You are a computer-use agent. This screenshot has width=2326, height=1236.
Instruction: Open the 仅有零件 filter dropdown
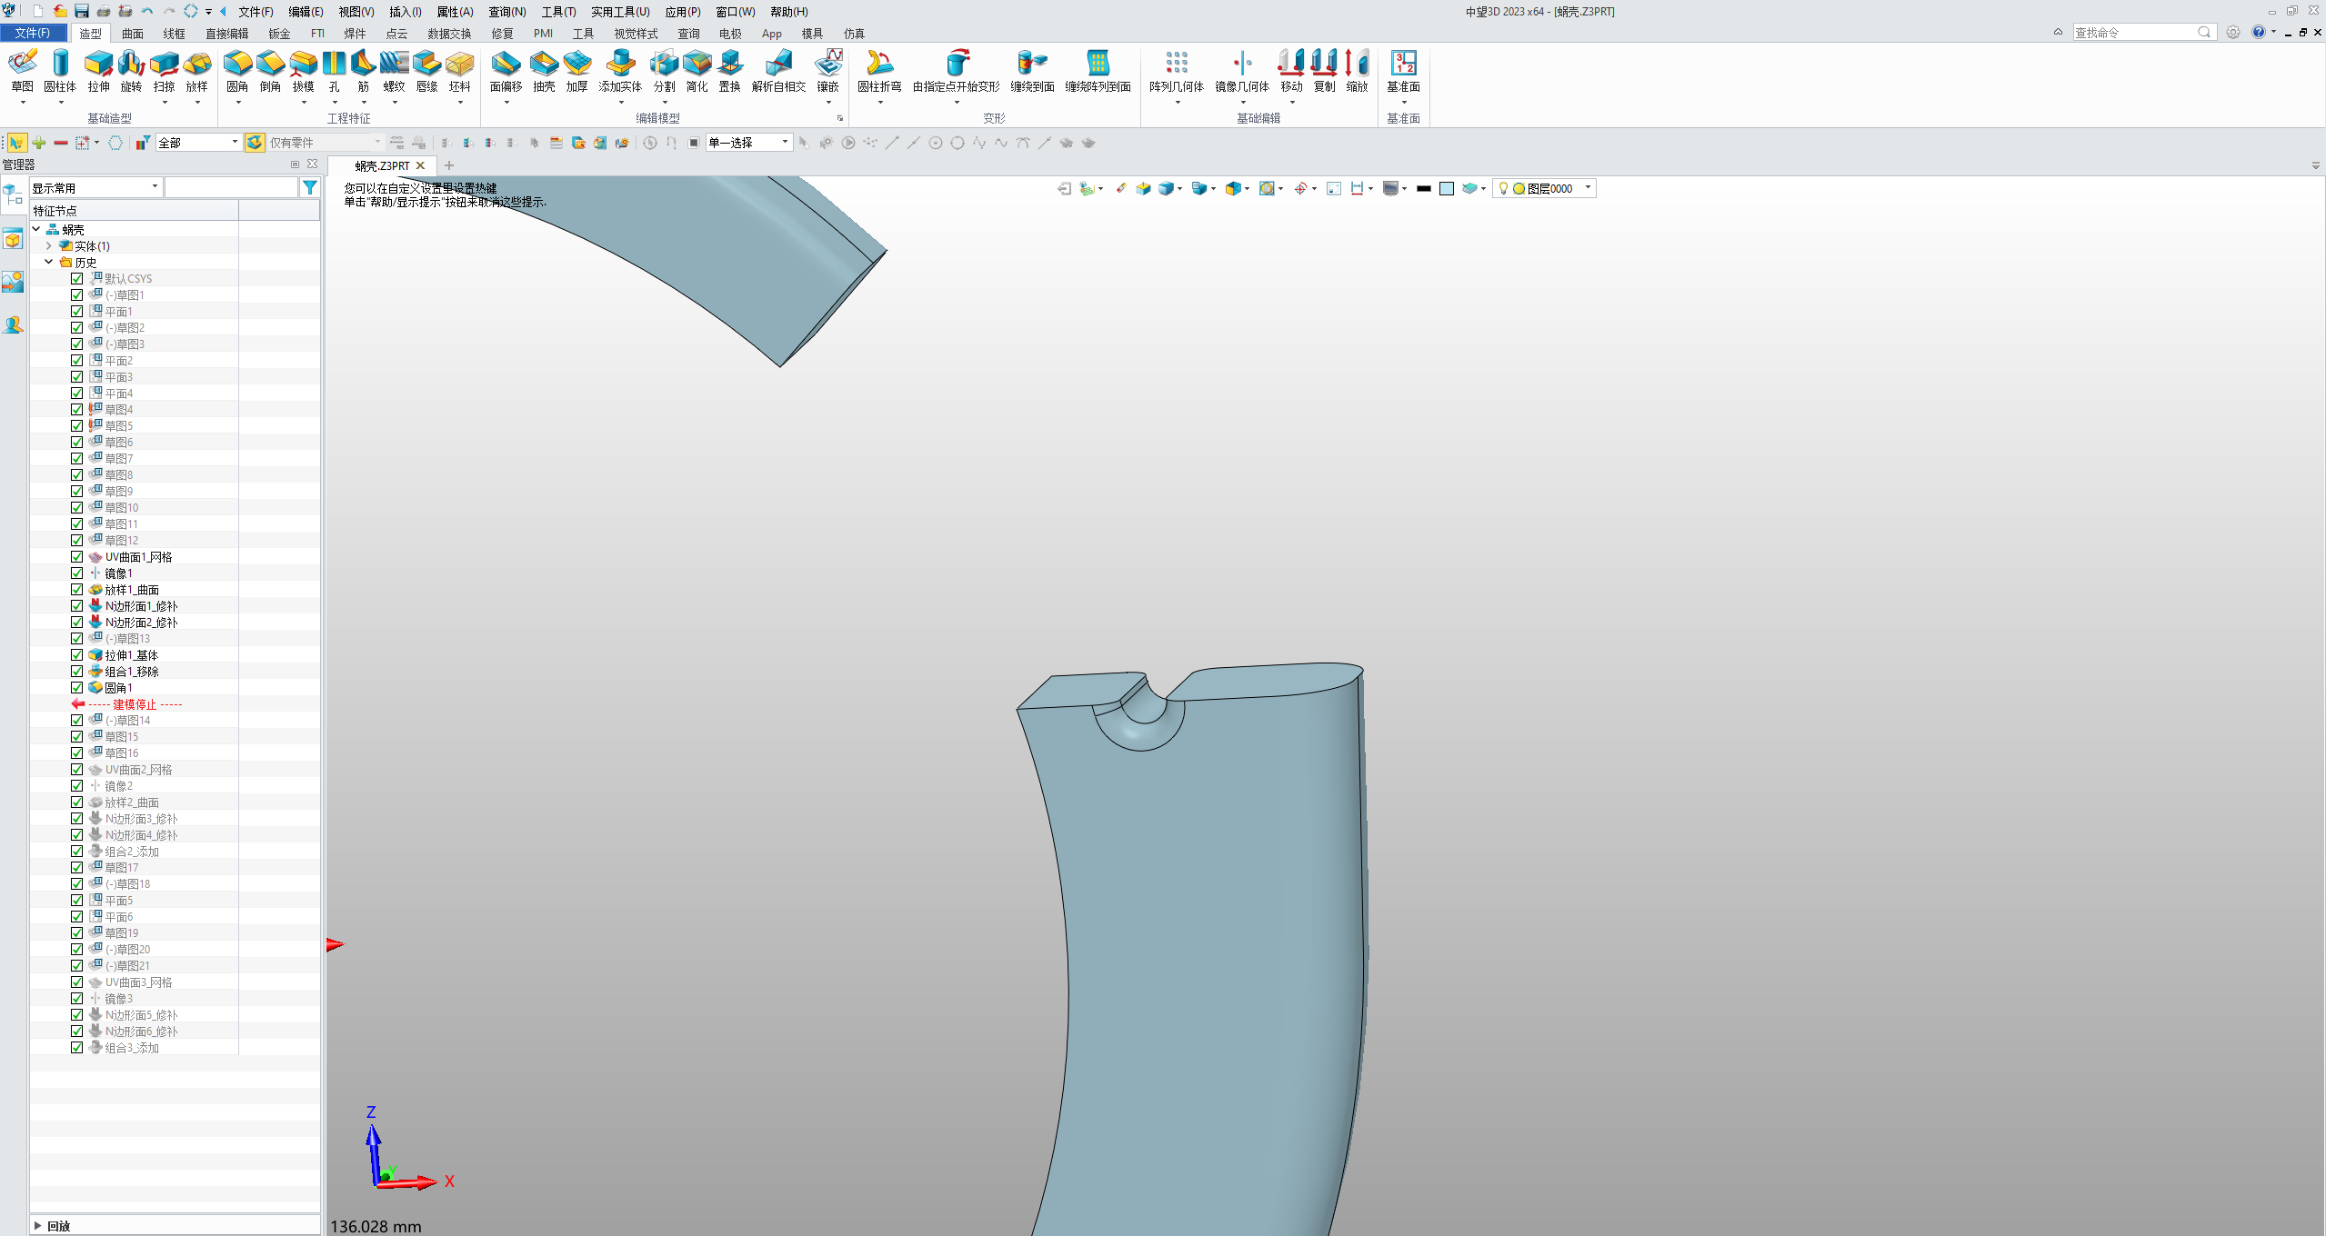click(x=374, y=142)
